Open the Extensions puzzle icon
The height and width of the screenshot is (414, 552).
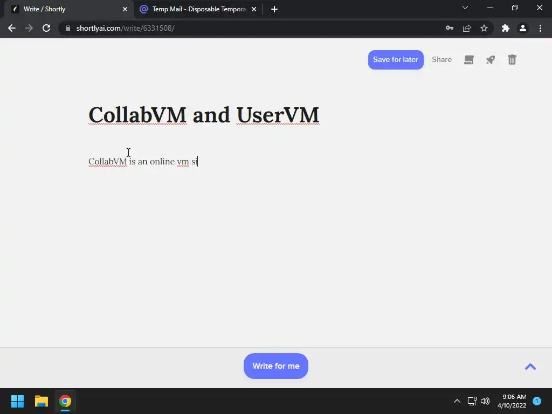pyautogui.click(x=506, y=28)
